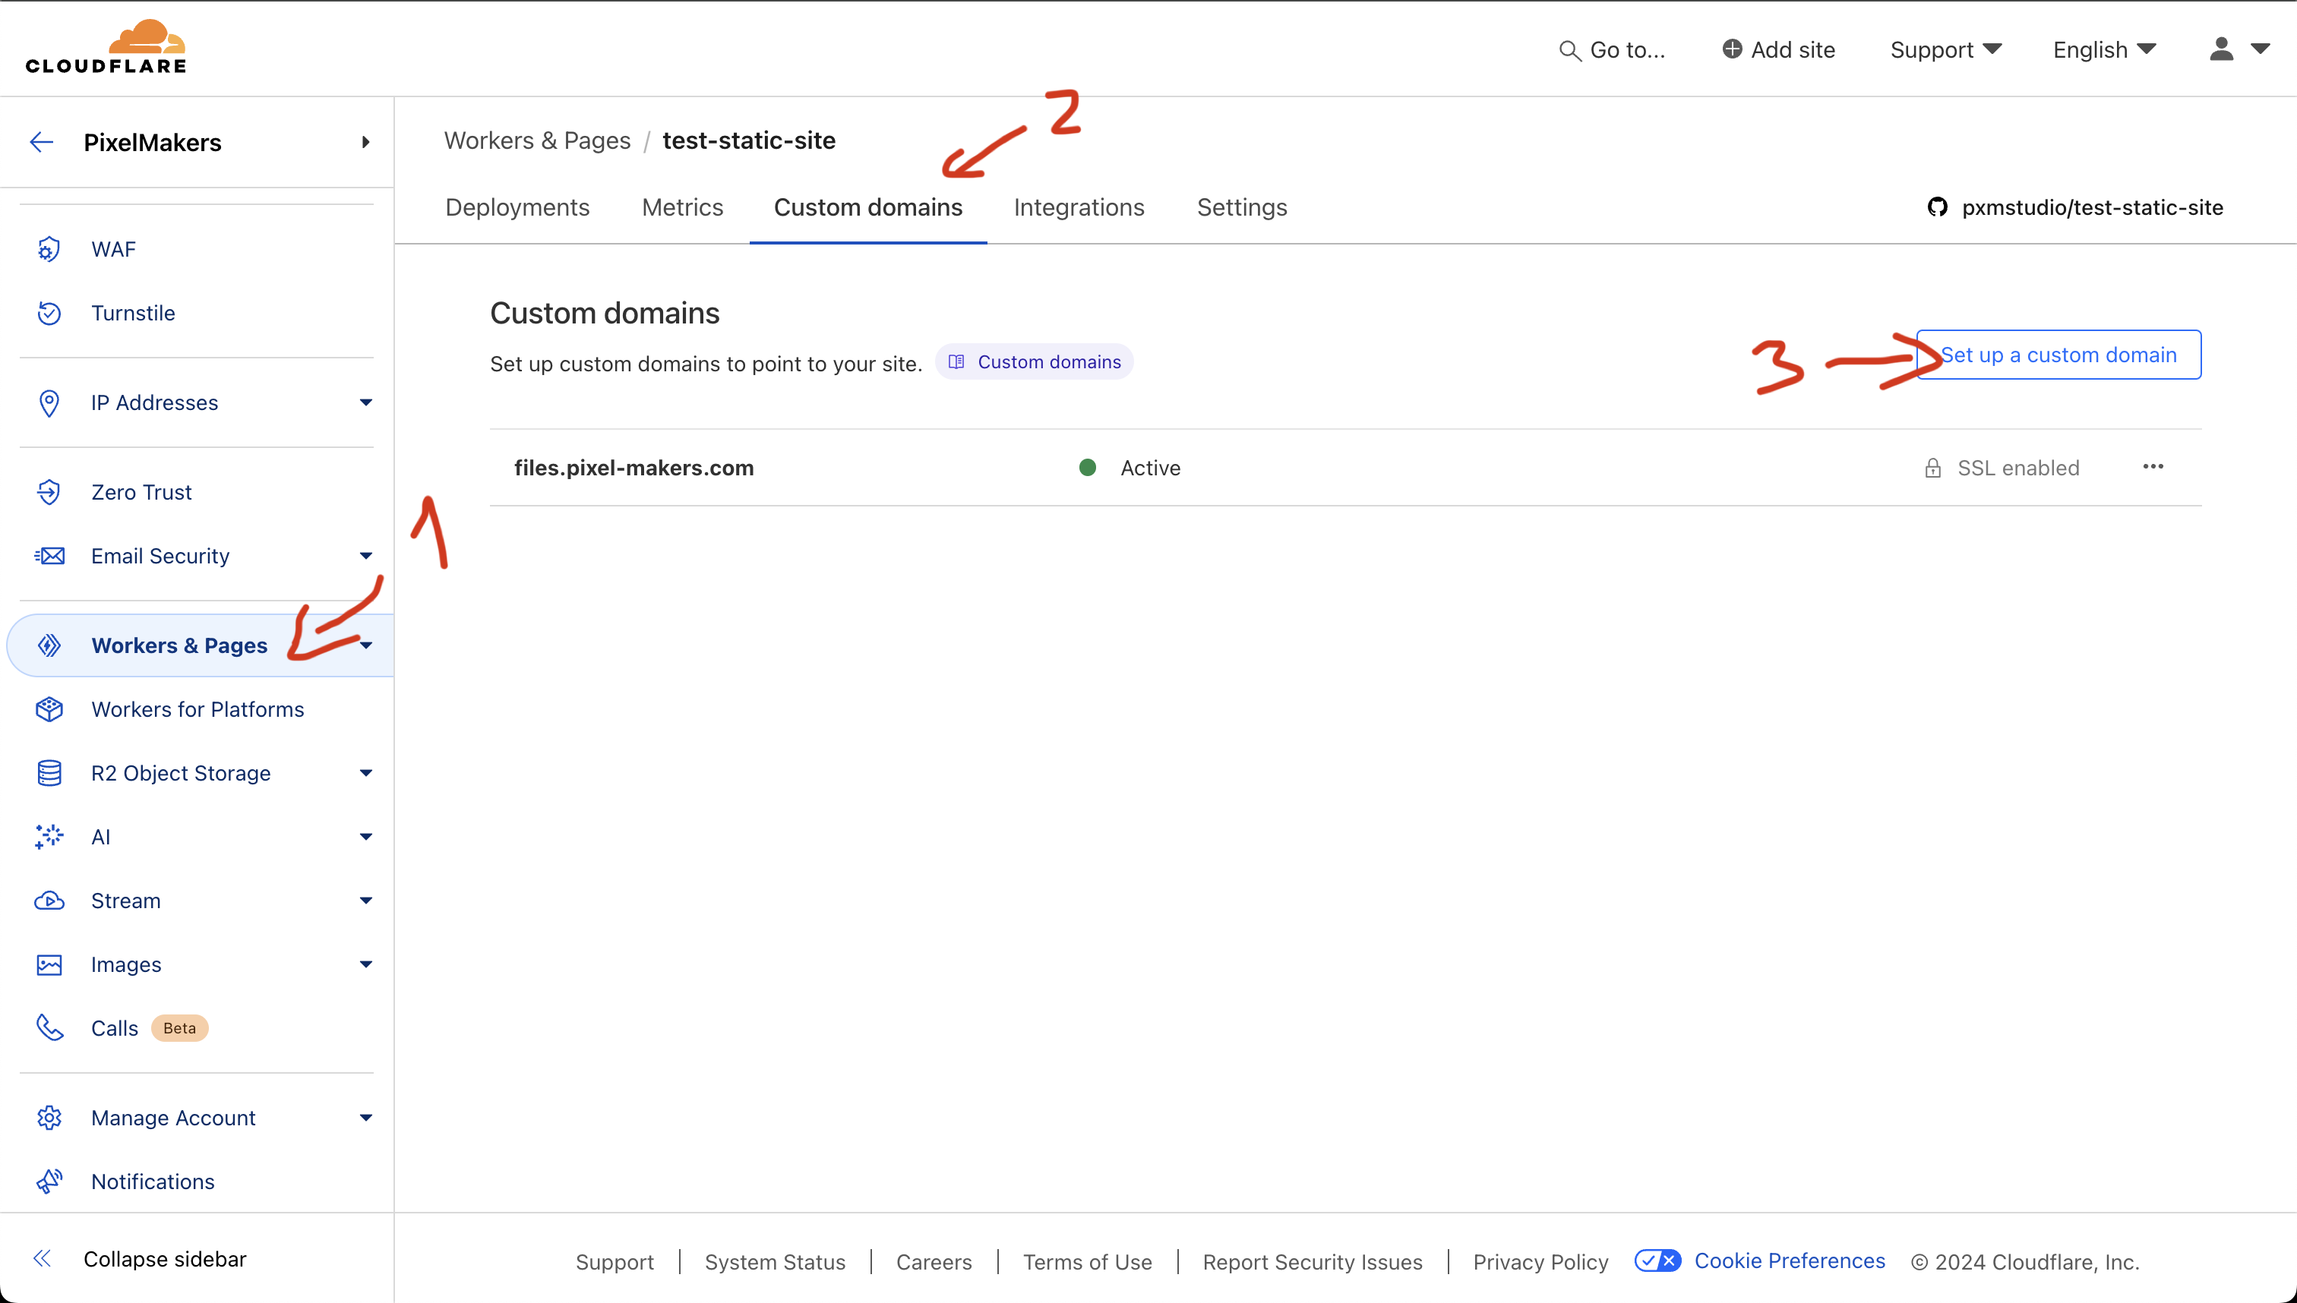The height and width of the screenshot is (1303, 2297).
Task: Switch to the Integrations tab
Action: pos(1079,207)
